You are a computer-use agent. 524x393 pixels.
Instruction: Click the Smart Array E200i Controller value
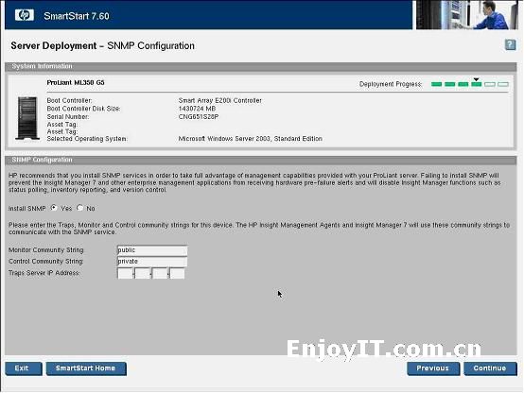tap(219, 100)
